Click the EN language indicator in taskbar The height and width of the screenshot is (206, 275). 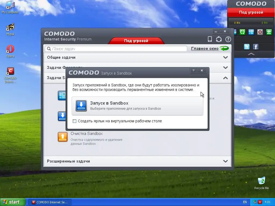click(245, 202)
